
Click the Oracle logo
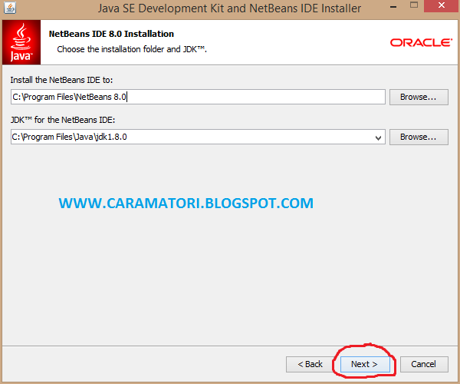click(421, 42)
